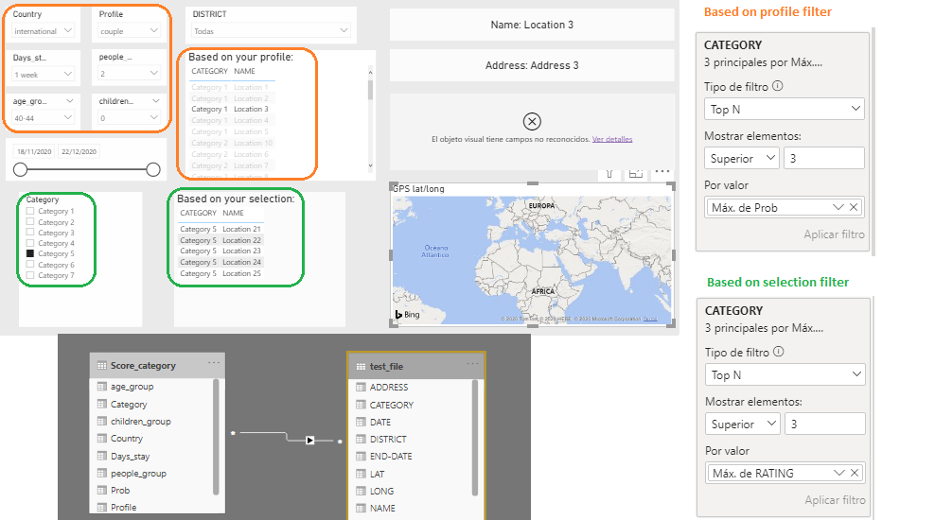
Task: Click the Tipo de filtro info icon, profile filter
Action: (x=778, y=86)
